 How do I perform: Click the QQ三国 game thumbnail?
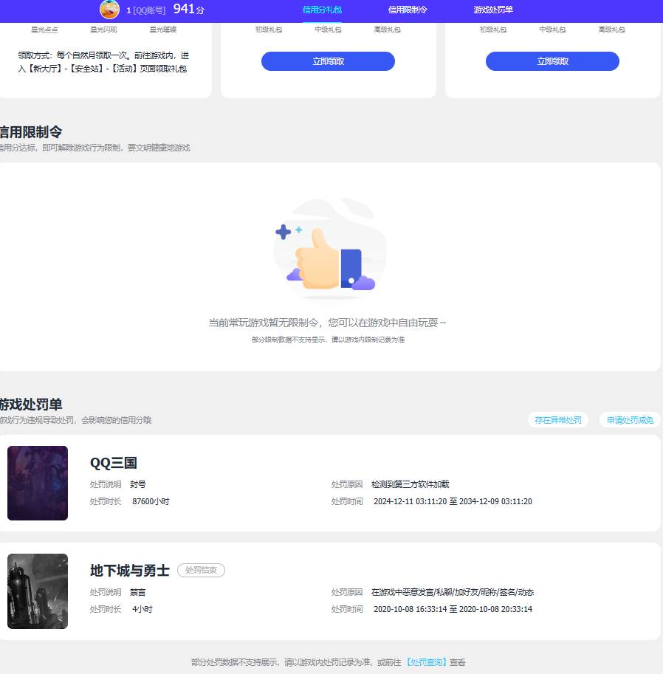pos(38,483)
